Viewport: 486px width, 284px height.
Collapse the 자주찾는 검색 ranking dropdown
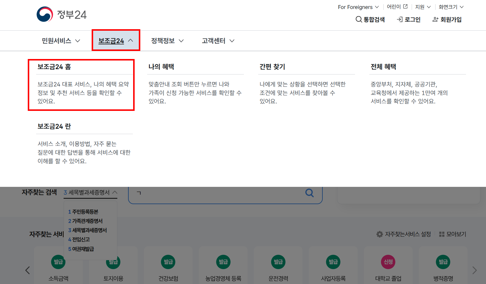(90, 193)
